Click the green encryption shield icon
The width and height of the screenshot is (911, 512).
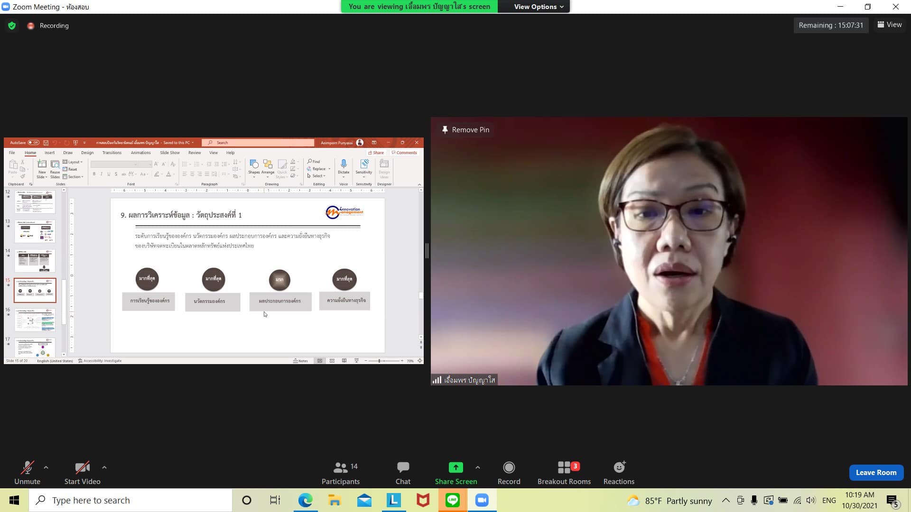click(12, 26)
